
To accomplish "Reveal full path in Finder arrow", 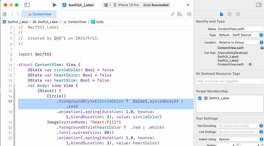I will [x=250, y=64].
